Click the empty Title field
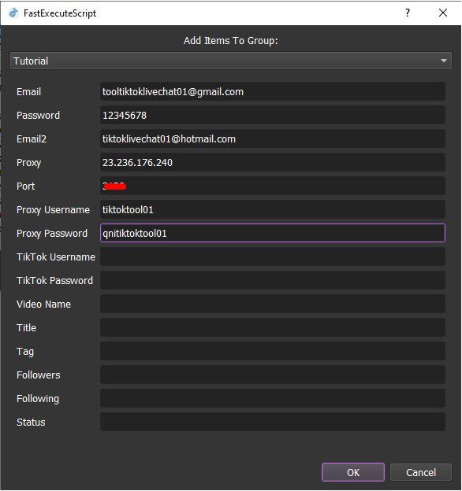 [273, 327]
